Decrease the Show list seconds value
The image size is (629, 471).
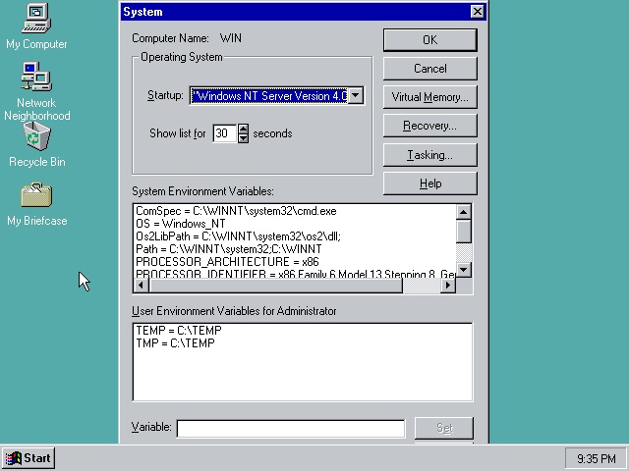[x=244, y=137]
